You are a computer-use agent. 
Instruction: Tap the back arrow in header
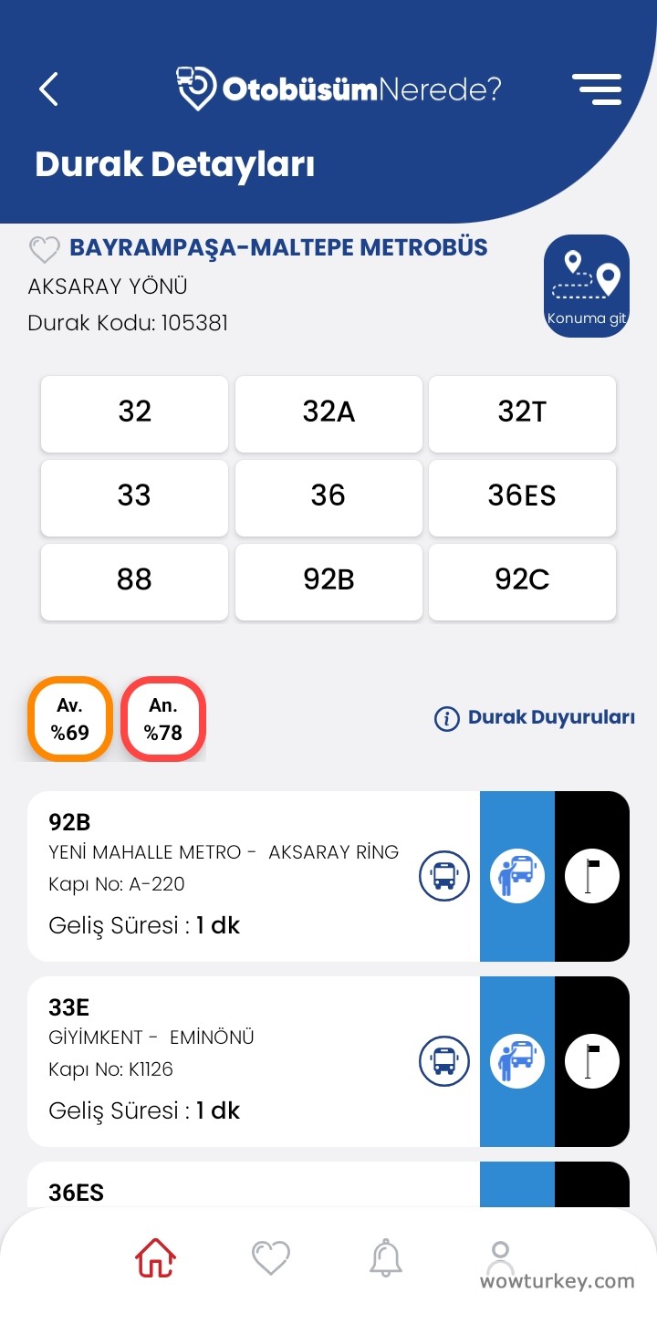(49, 89)
